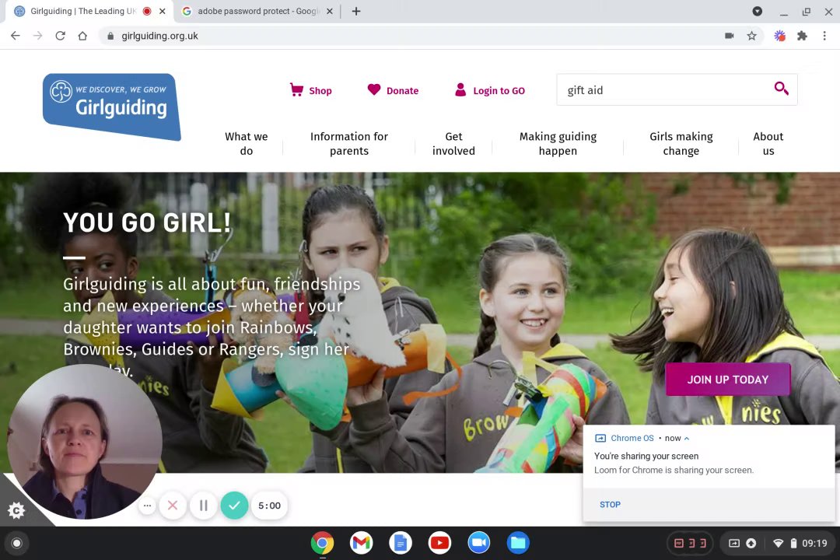Launch Chrome from the shelf
Viewport: 840px width, 560px height.
(322, 544)
